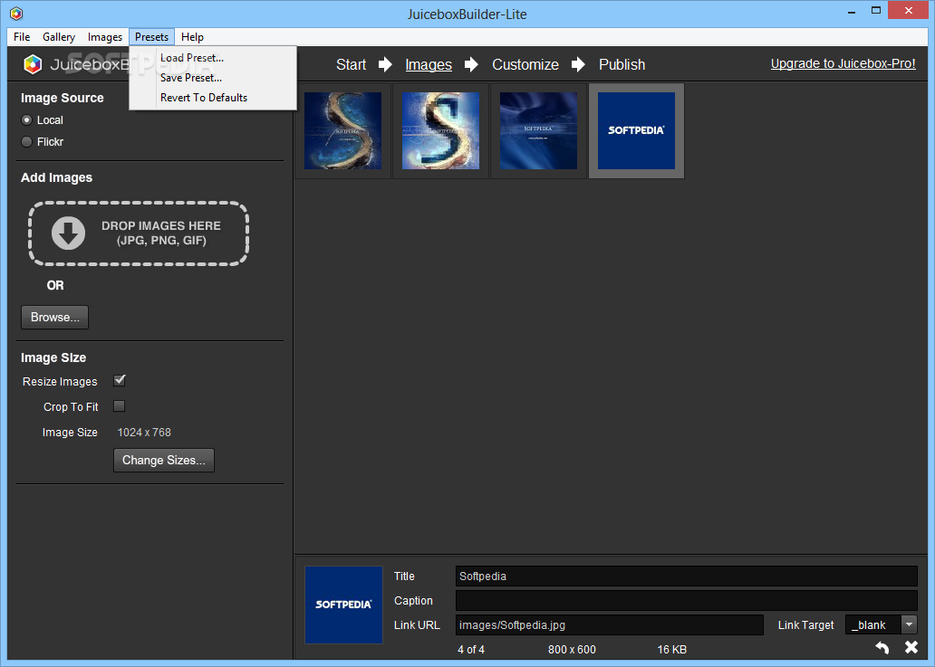
Task: Choose Revert To Defaults menu entry
Action: pos(213,98)
